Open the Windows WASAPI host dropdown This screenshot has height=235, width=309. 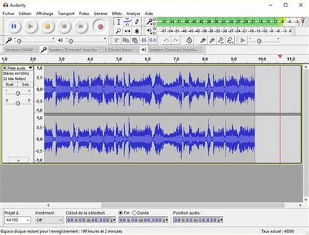click(x=21, y=50)
